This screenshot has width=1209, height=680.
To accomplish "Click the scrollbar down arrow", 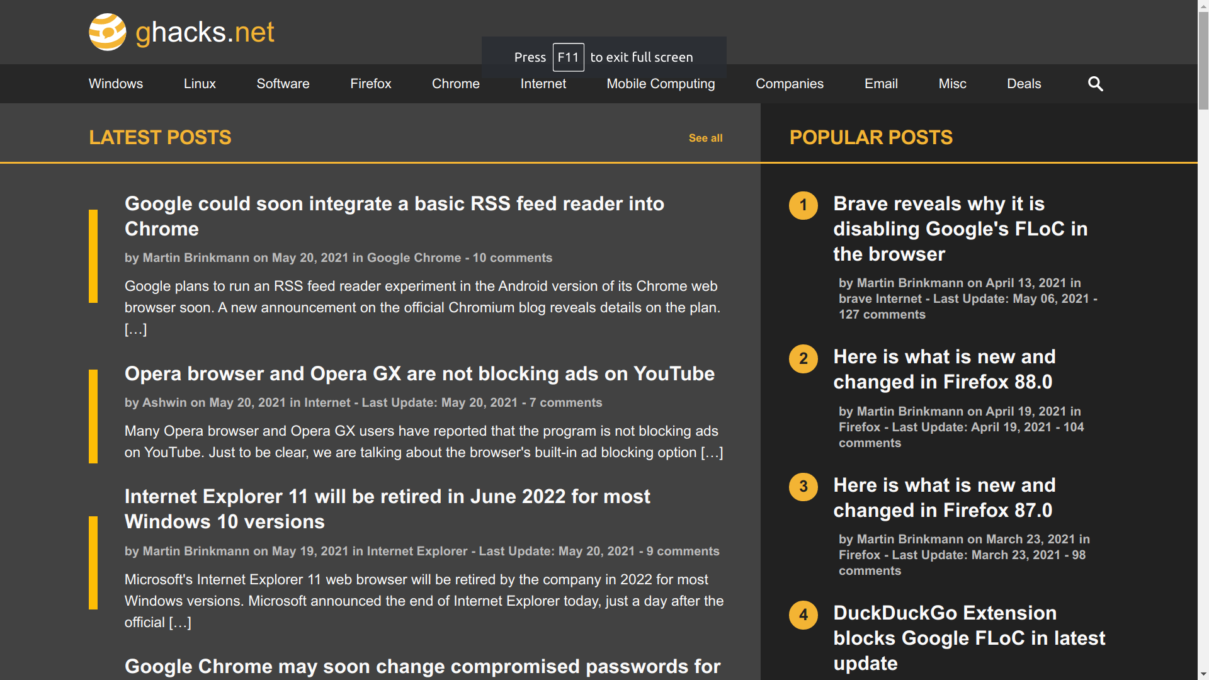I will (x=1203, y=674).
